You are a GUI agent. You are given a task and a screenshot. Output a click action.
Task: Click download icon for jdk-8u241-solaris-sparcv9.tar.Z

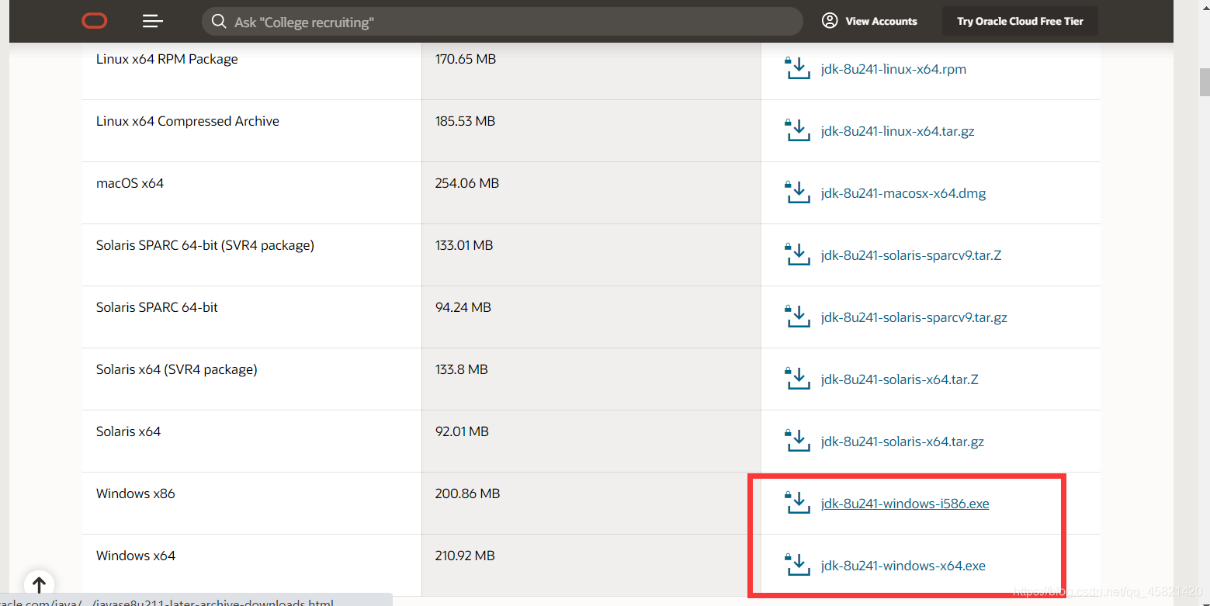(x=797, y=255)
